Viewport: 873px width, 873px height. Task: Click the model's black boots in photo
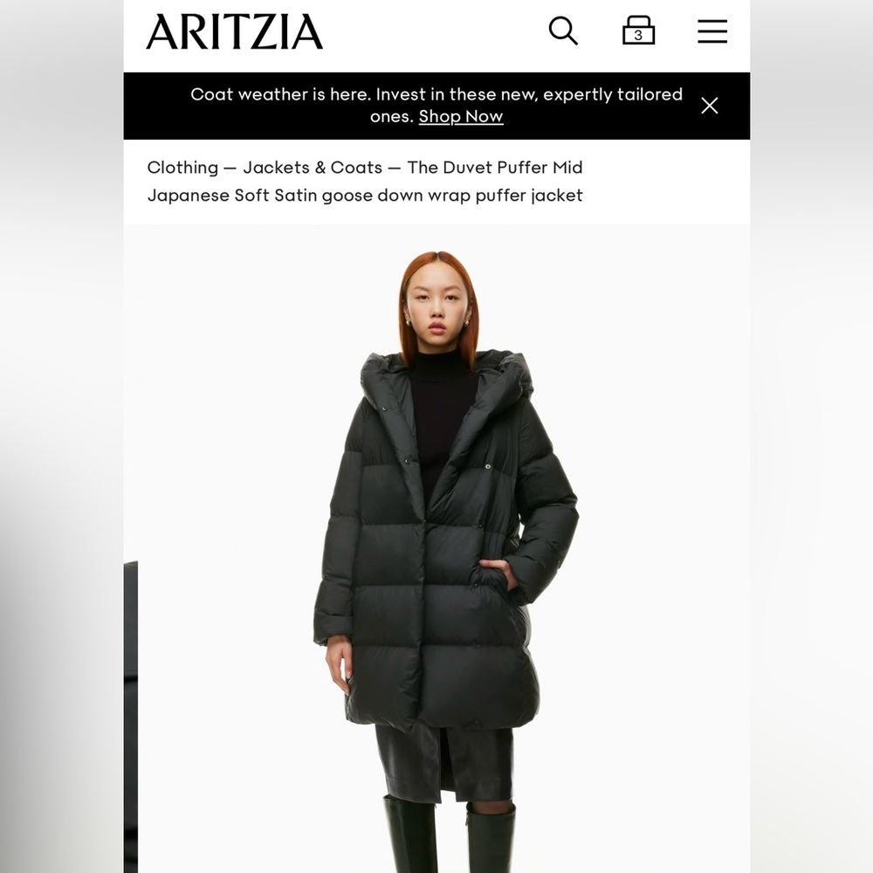coord(449,835)
